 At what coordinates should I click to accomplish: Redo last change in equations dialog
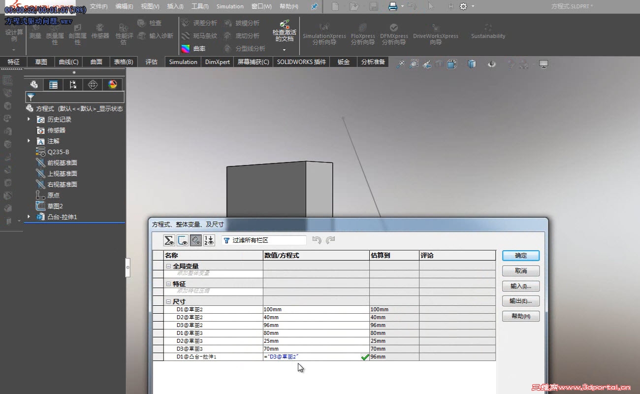coord(330,240)
